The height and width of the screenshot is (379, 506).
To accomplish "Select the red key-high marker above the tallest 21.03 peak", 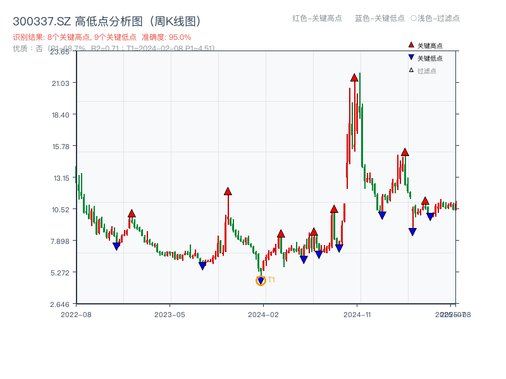I will (x=353, y=78).
